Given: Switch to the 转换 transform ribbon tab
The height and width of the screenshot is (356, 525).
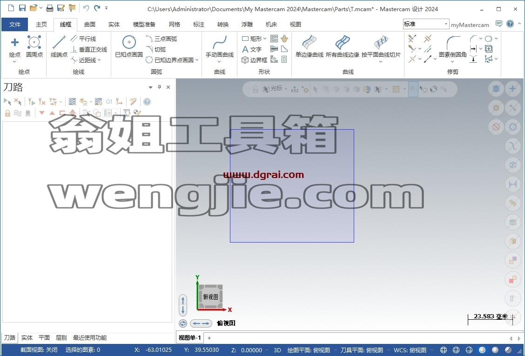Looking at the screenshot, I should coord(223,25).
